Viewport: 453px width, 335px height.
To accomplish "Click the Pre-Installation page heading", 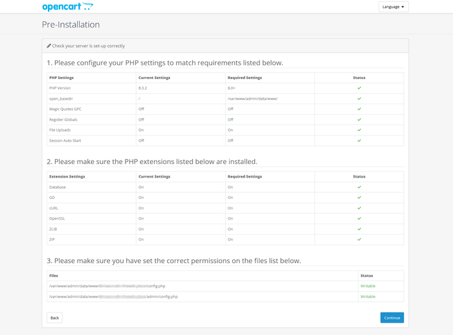I will click(71, 25).
